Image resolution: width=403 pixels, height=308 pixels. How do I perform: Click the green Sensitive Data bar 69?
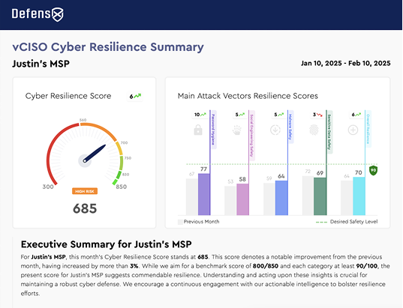320,196
